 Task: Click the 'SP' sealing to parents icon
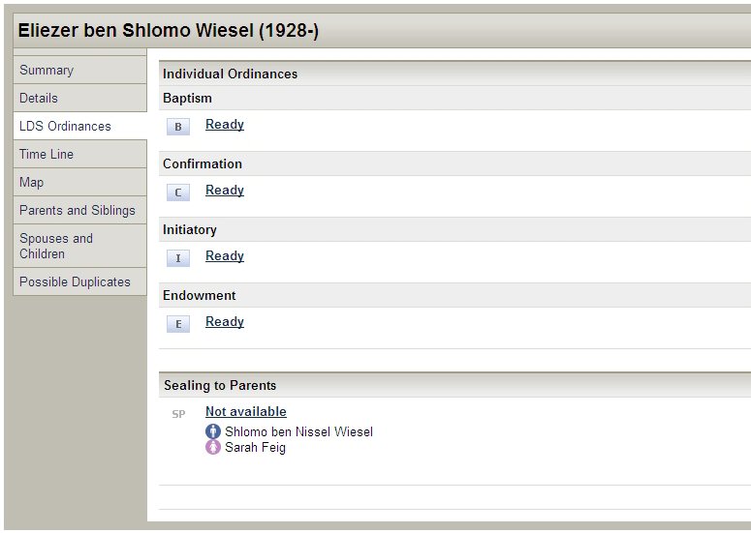coord(178,414)
